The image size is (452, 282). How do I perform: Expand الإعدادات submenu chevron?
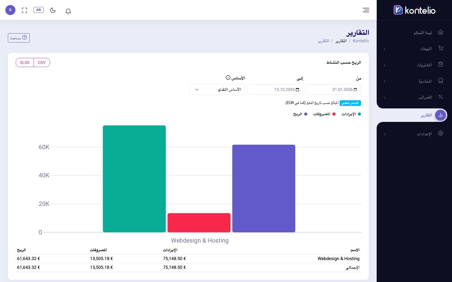(385, 134)
